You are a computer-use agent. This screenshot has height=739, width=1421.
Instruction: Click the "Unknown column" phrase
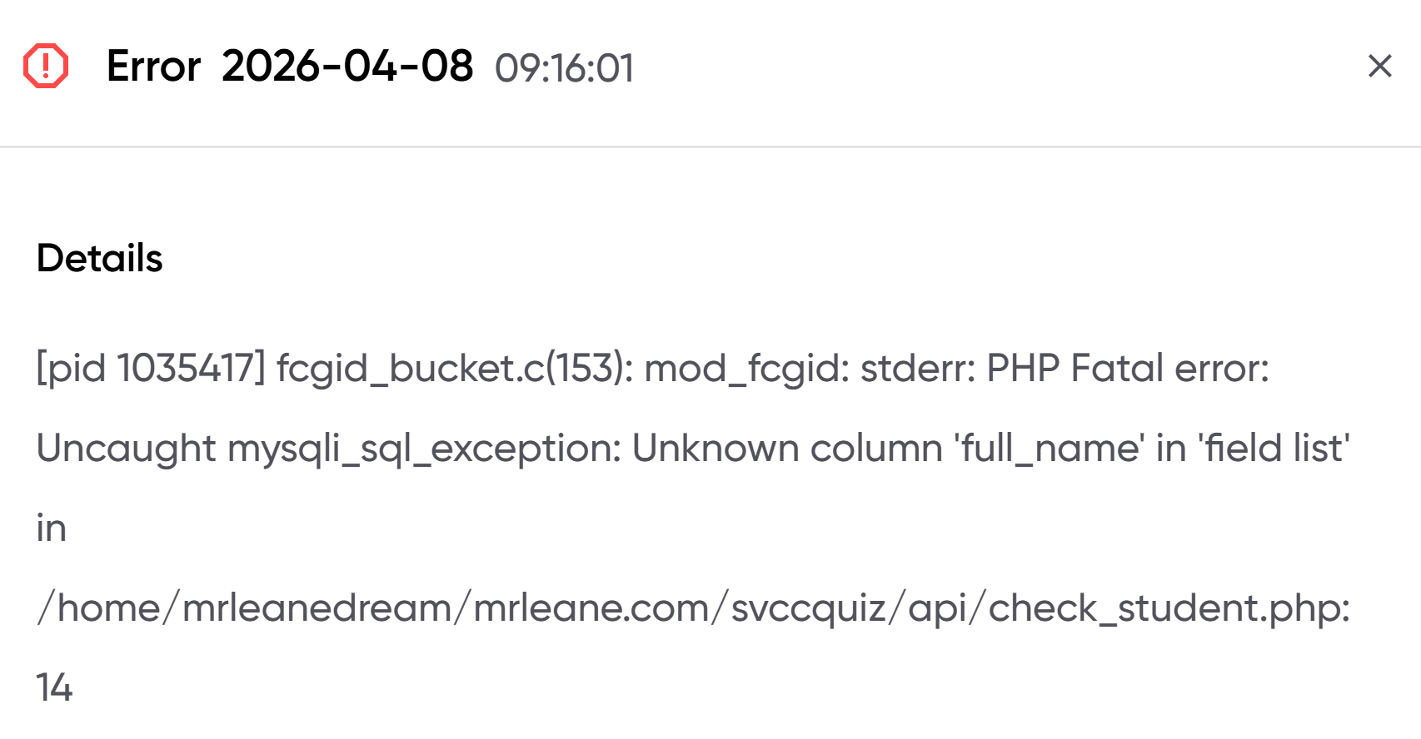(x=787, y=449)
